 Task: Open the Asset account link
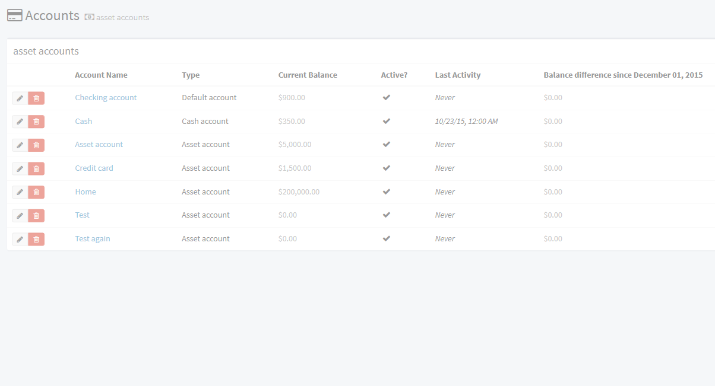[x=99, y=145]
